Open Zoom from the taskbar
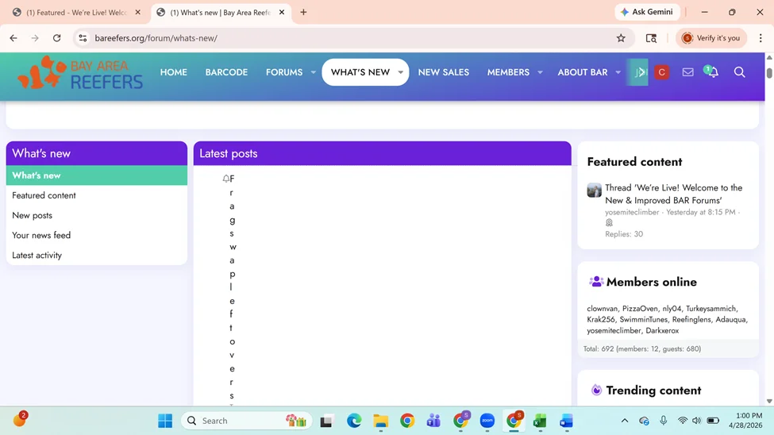774x435 pixels. point(487,421)
